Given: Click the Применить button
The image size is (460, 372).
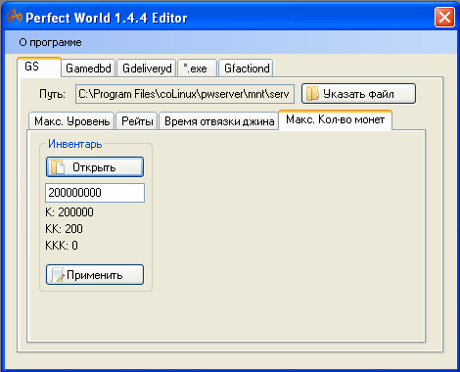Looking at the screenshot, I should pos(95,275).
